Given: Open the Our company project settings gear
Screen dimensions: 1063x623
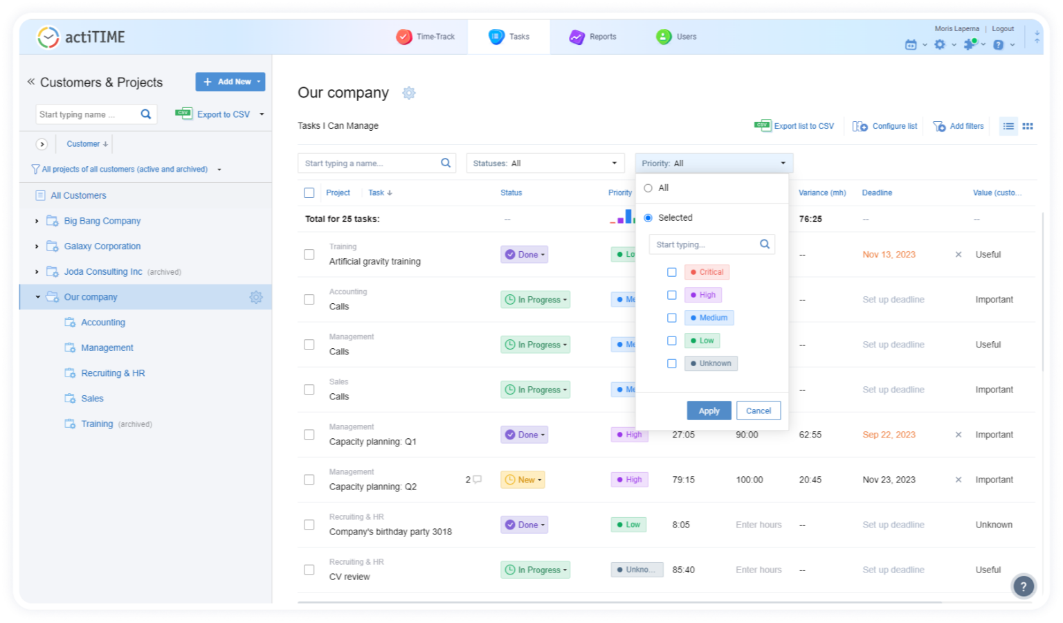Looking at the screenshot, I should point(256,296).
